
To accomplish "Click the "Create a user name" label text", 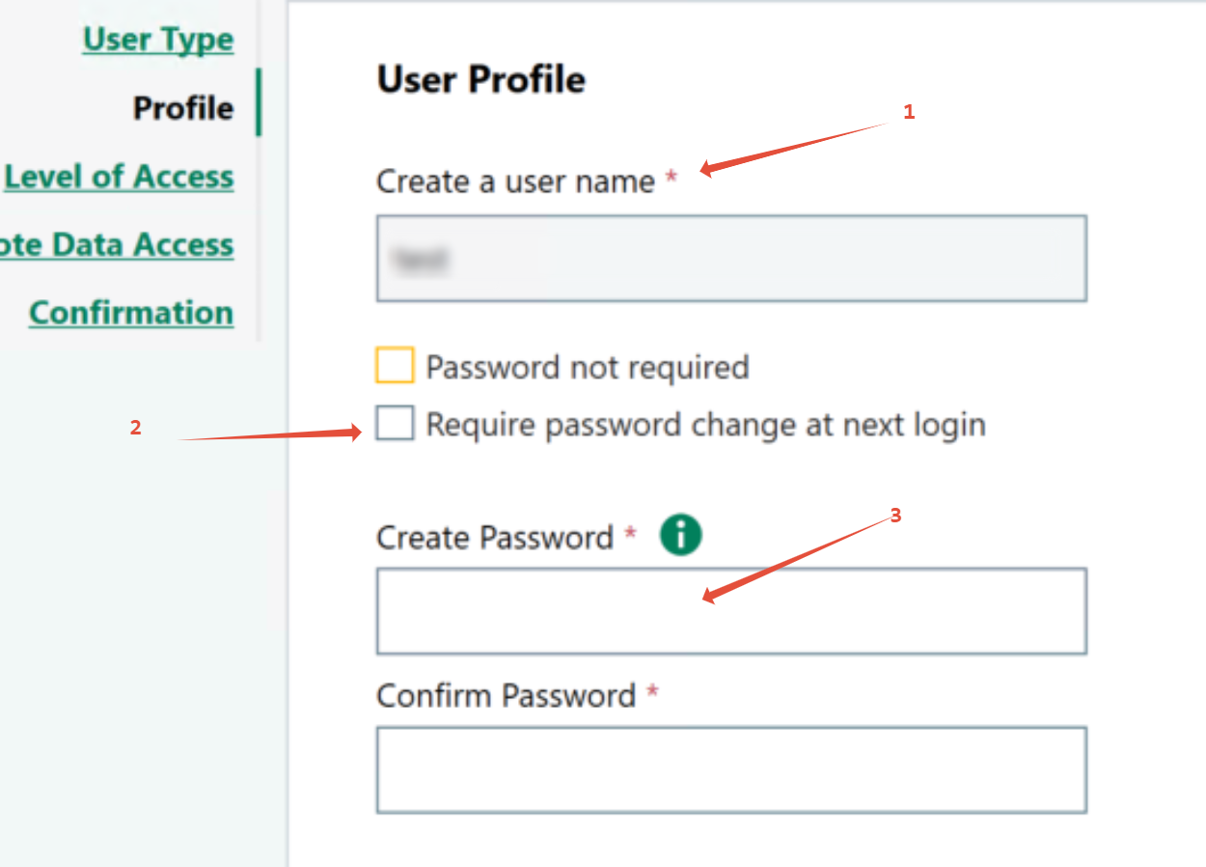I will tap(515, 182).
